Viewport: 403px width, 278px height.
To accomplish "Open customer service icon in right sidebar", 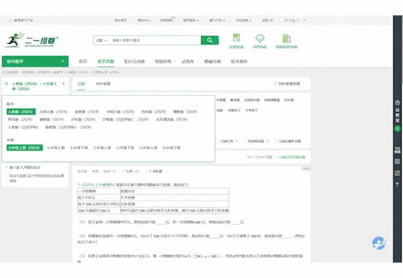I will tap(397, 150).
